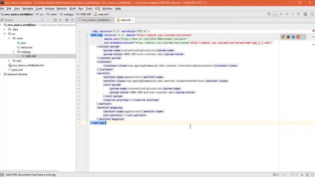Click the first red error stripe mark

tap(314, 37)
